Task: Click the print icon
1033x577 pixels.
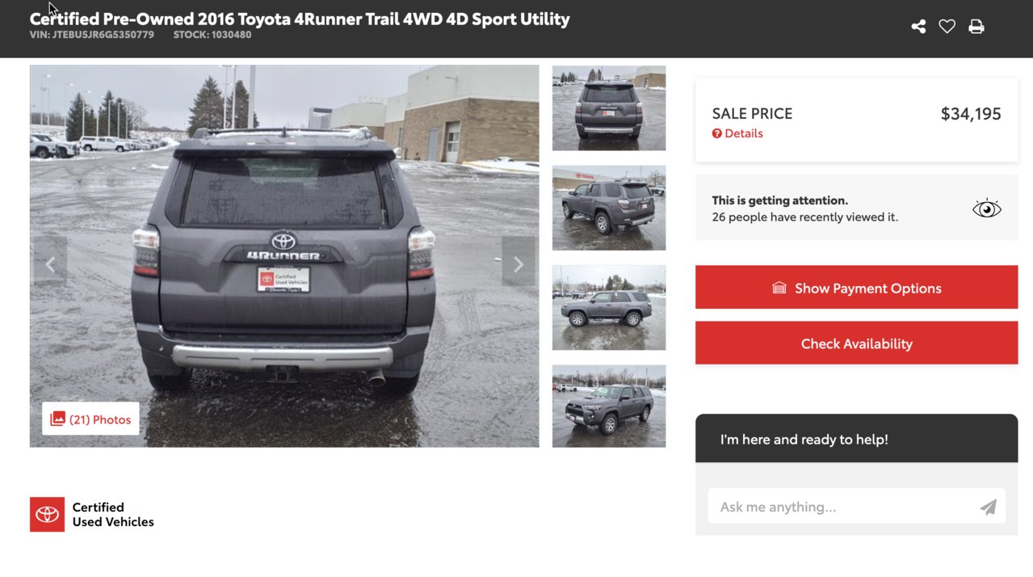Action: pyautogui.click(x=976, y=27)
